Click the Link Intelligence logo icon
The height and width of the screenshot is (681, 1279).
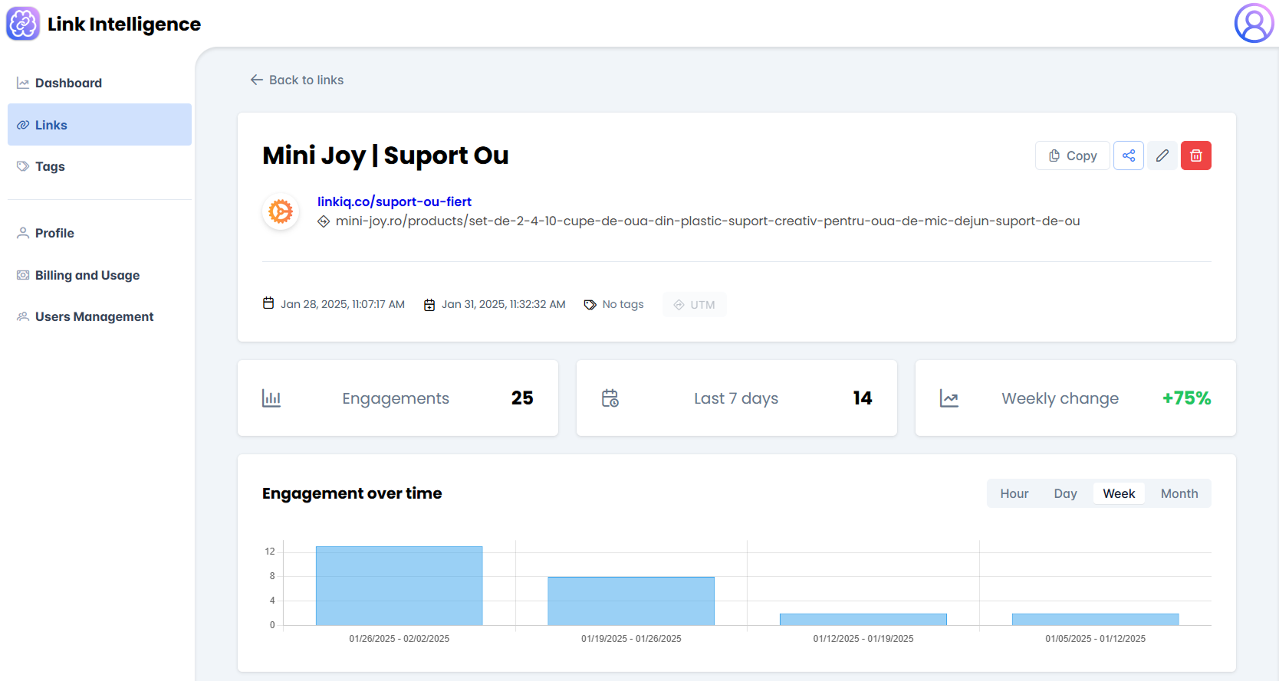23,24
